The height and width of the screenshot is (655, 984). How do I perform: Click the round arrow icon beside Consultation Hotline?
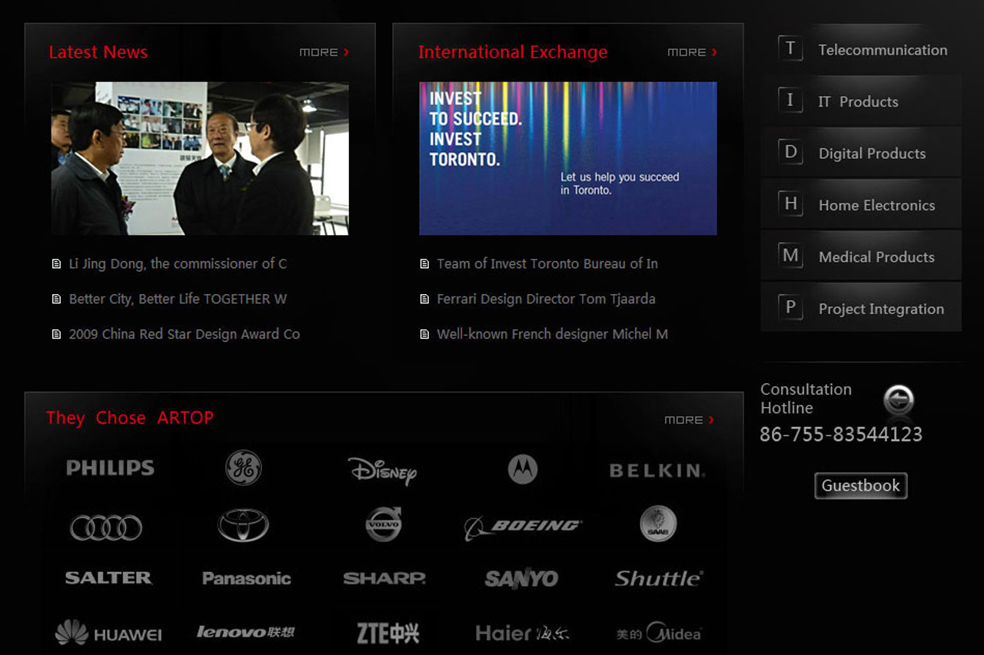click(898, 400)
